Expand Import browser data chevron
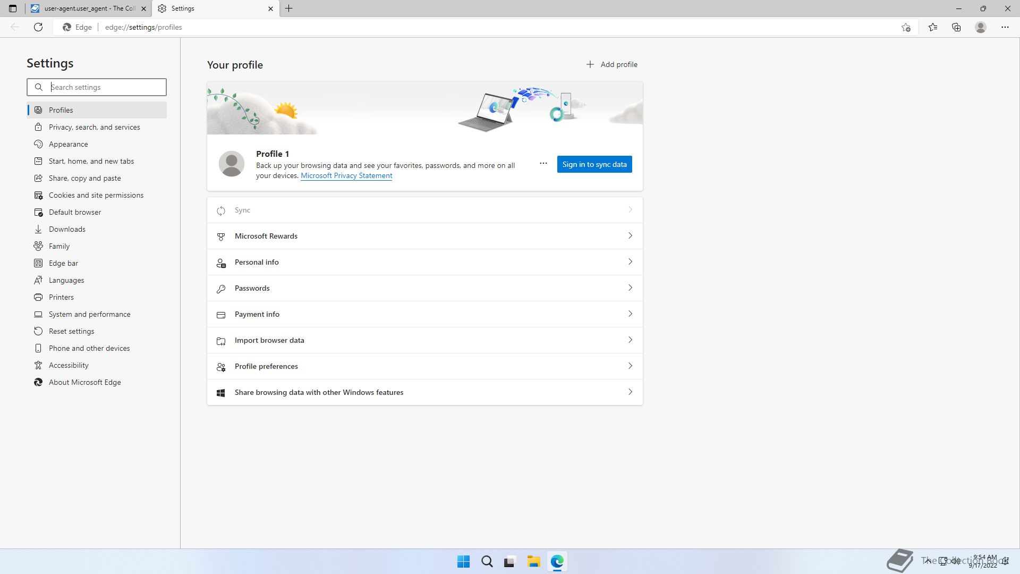 pos(630,340)
